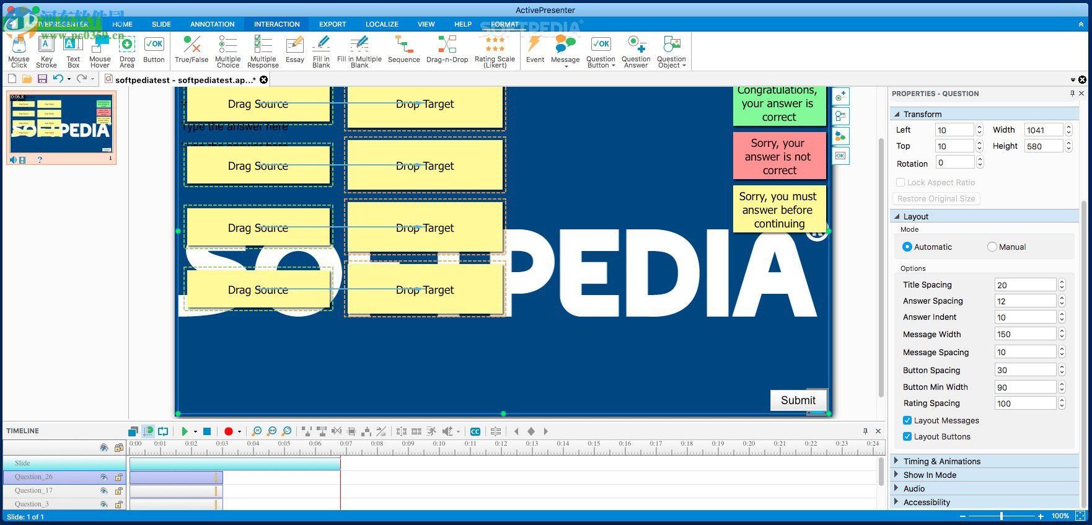Uncheck Layout Messages checkbox
The width and height of the screenshot is (1092, 525).
click(907, 420)
